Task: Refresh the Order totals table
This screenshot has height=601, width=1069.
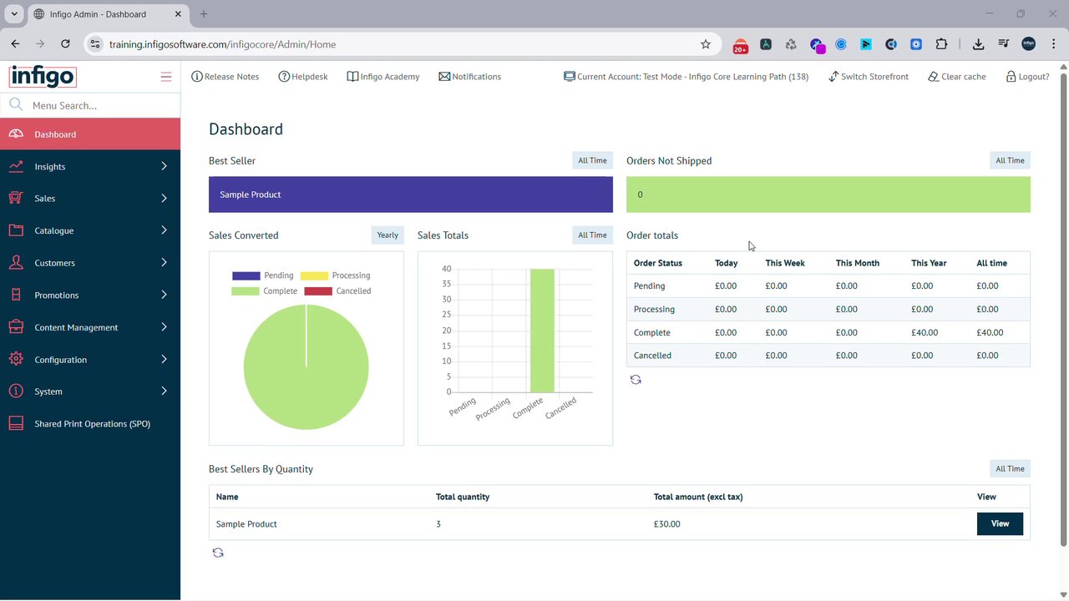Action: point(636,380)
